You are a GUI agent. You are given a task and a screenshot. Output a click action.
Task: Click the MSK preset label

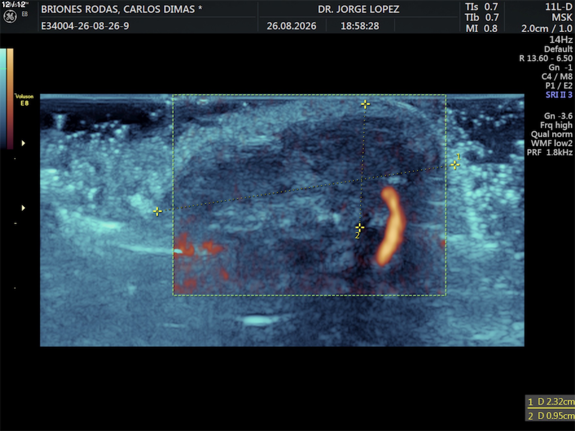(x=562, y=18)
